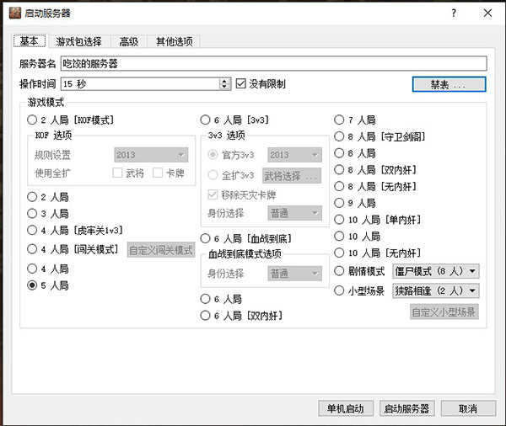Screen dimensions: 506x426
Task: Toggle the 移除天灾卡牌 checkbox
Action: (x=242, y=194)
